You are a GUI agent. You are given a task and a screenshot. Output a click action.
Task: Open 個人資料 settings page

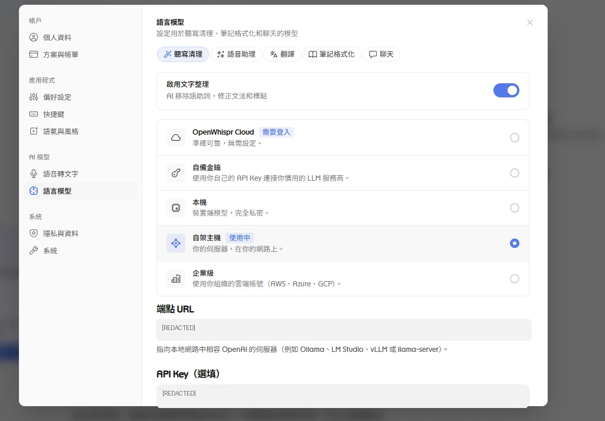click(81, 37)
